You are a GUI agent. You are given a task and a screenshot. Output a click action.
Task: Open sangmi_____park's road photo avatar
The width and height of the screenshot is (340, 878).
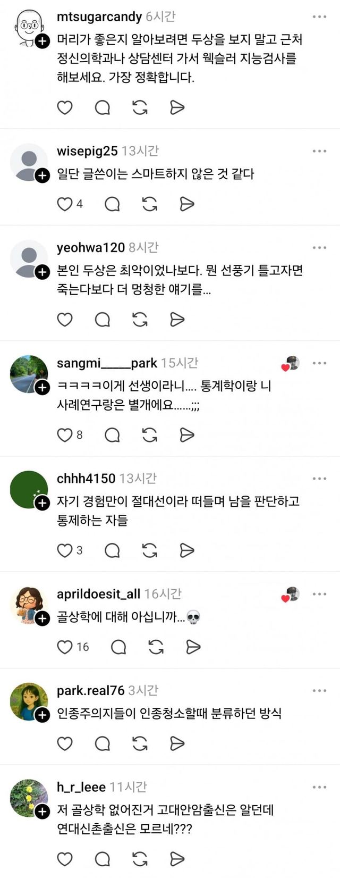(28, 373)
